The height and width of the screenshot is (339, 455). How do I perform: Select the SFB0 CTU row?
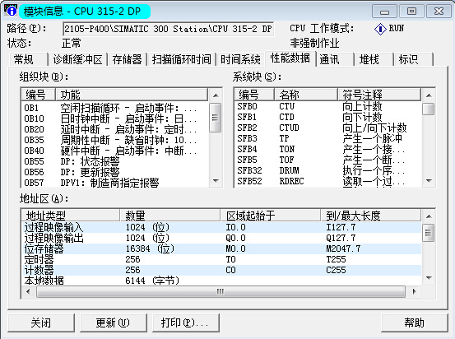coord(328,106)
